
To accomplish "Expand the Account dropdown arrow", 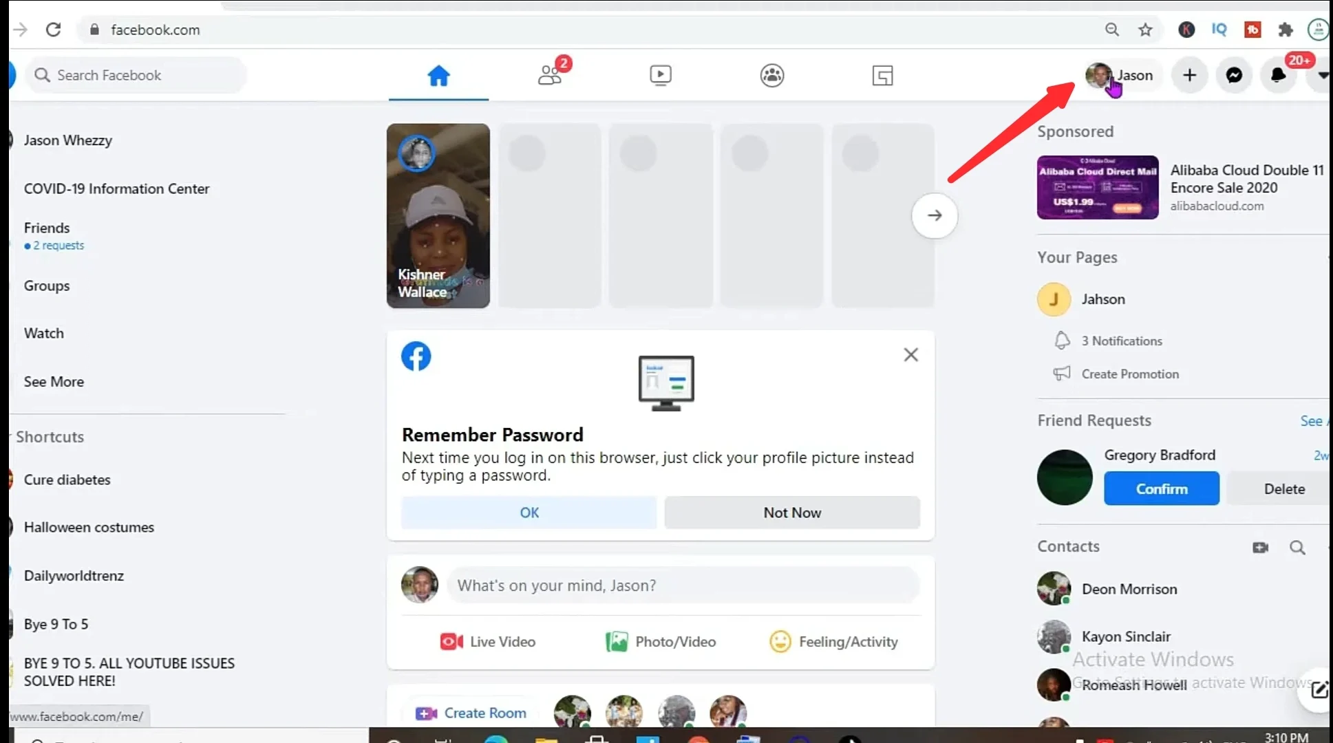I will (1321, 75).
